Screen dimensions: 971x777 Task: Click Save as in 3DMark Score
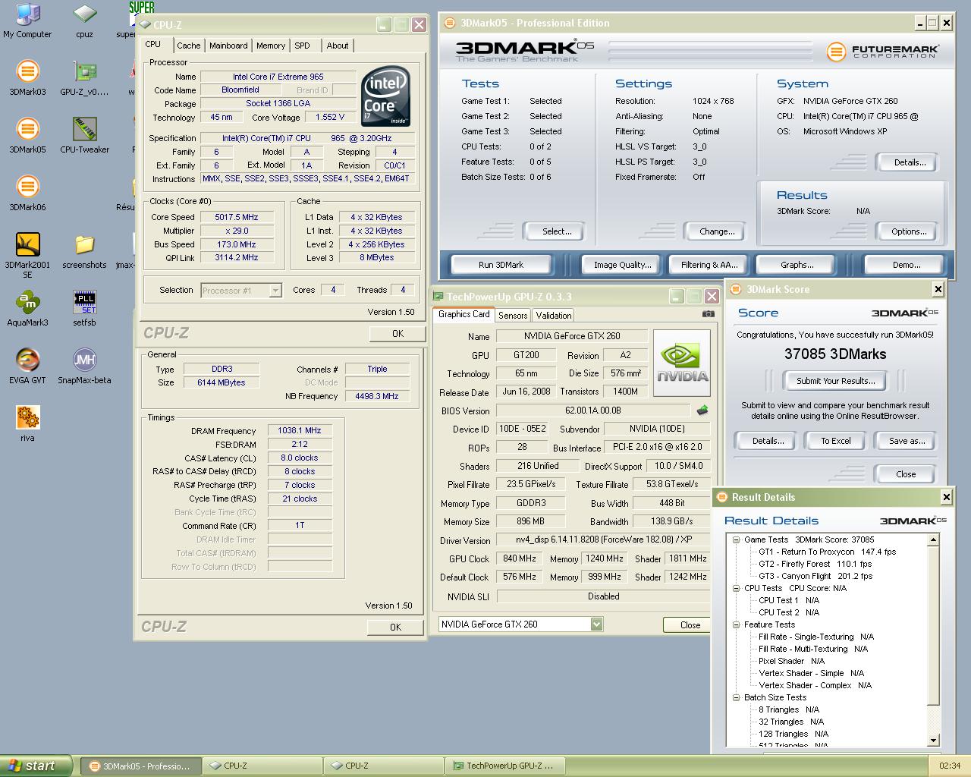[906, 441]
